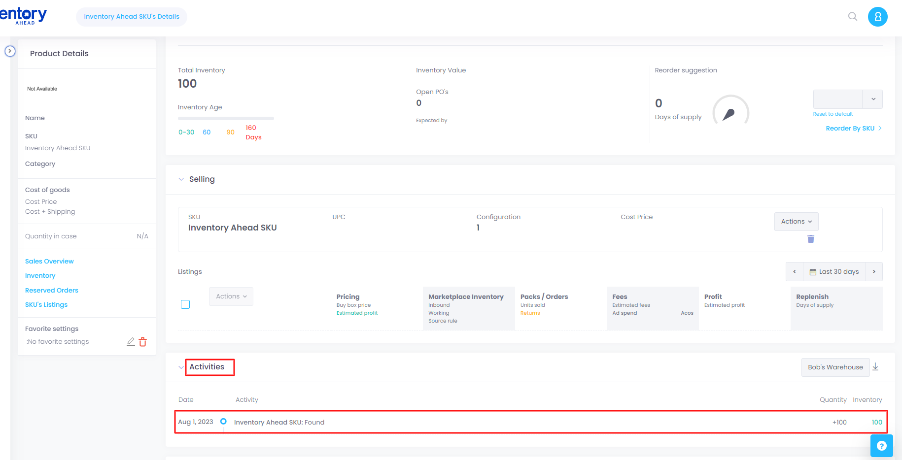Edit favorite settings with the pencil icon

click(x=131, y=342)
